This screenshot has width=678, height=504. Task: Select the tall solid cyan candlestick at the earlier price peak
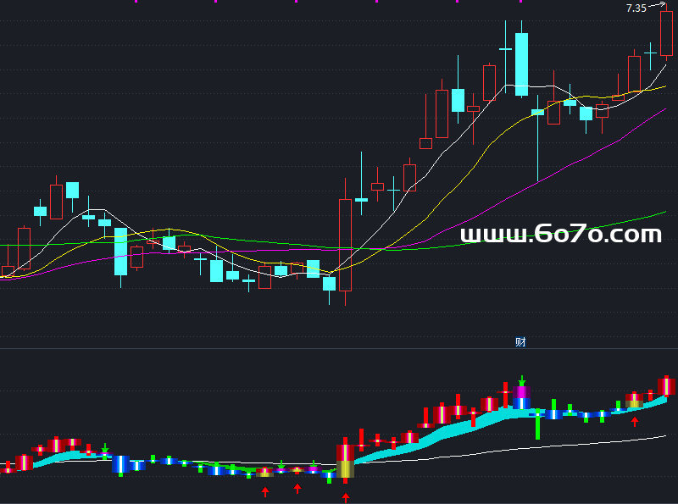[521, 64]
